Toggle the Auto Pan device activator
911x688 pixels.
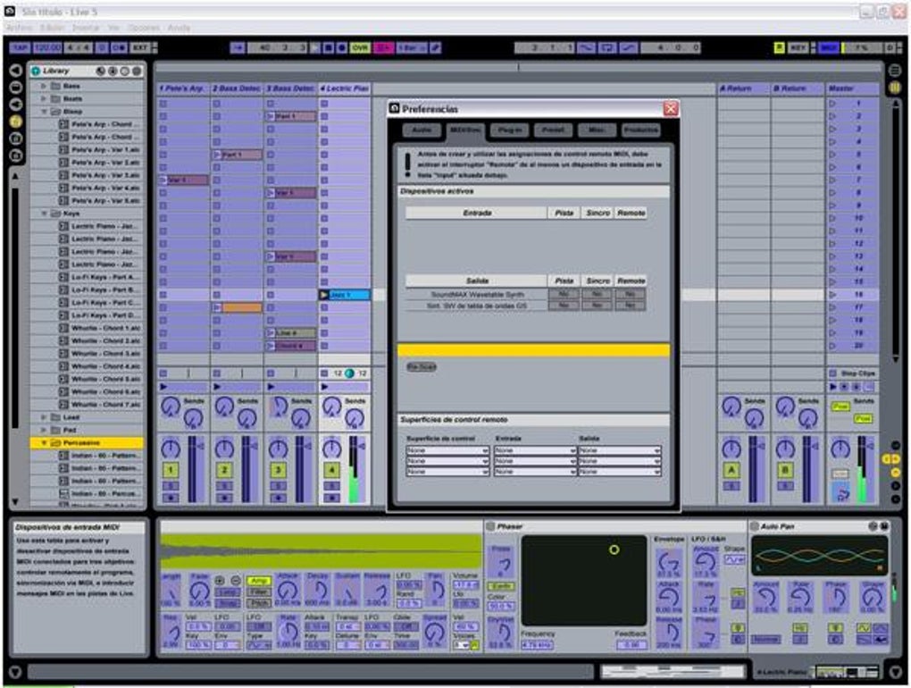pyautogui.click(x=755, y=526)
